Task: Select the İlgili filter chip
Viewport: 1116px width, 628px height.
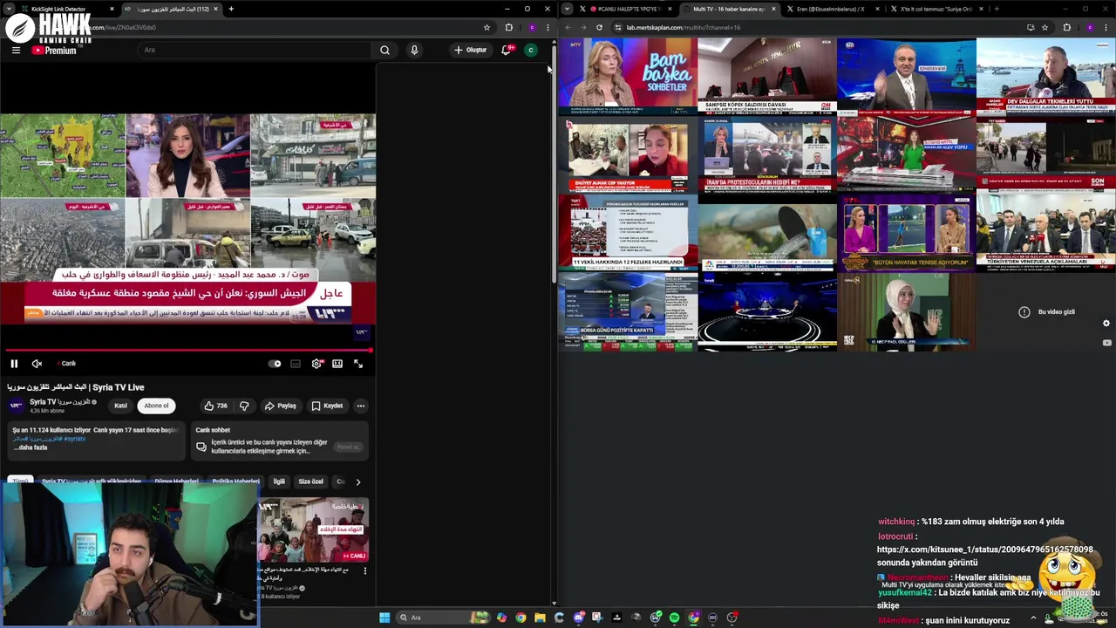Action: click(x=279, y=481)
